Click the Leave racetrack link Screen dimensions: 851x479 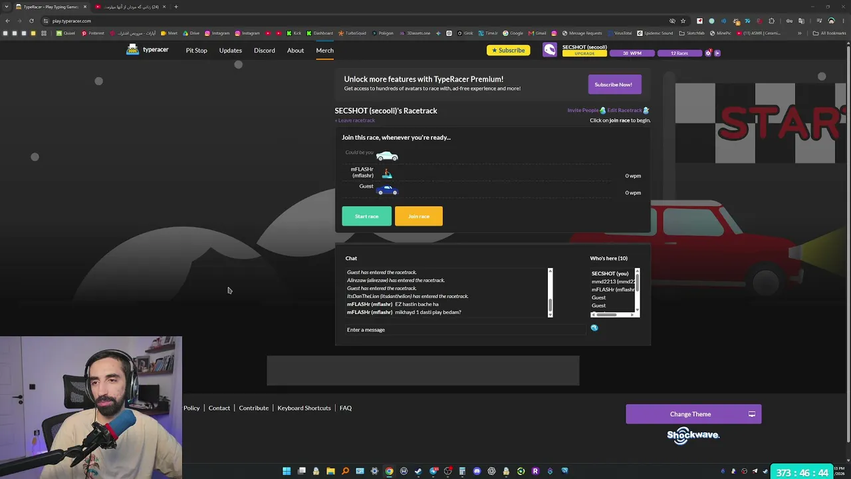(x=355, y=120)
